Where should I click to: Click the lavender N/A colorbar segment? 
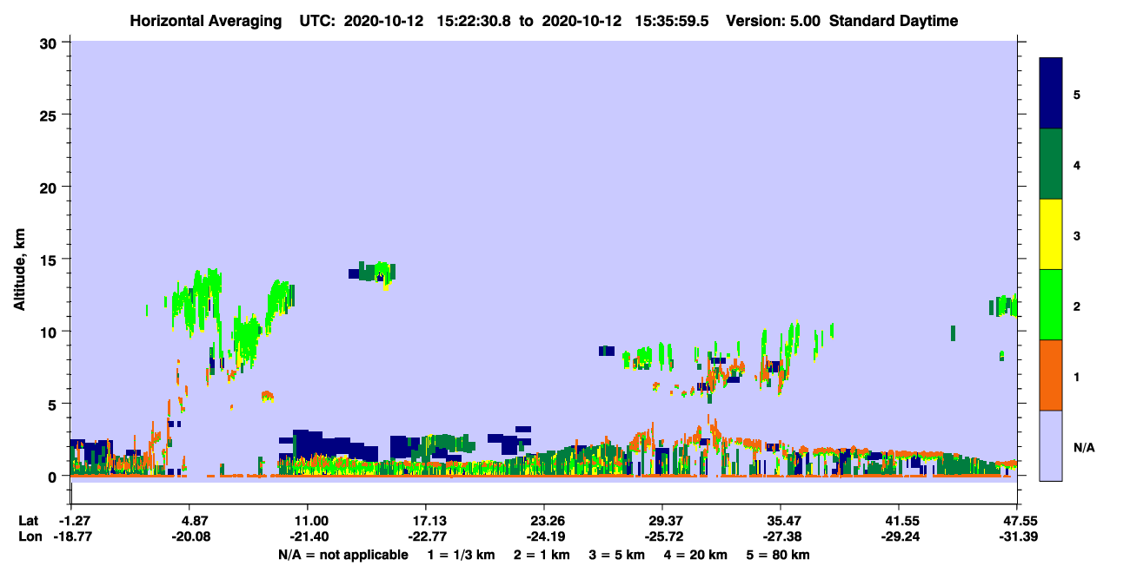click(1051, 445)
